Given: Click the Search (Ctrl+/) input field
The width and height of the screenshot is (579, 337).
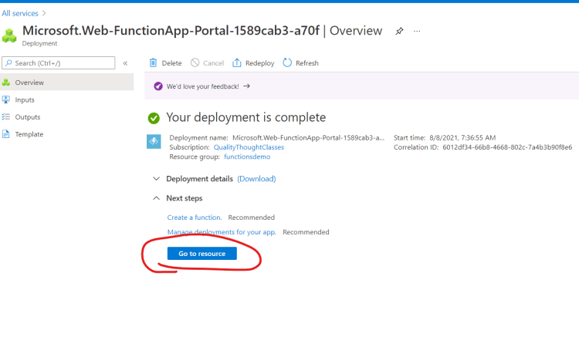Looking at the screenshot, I should tap(59, 62).
